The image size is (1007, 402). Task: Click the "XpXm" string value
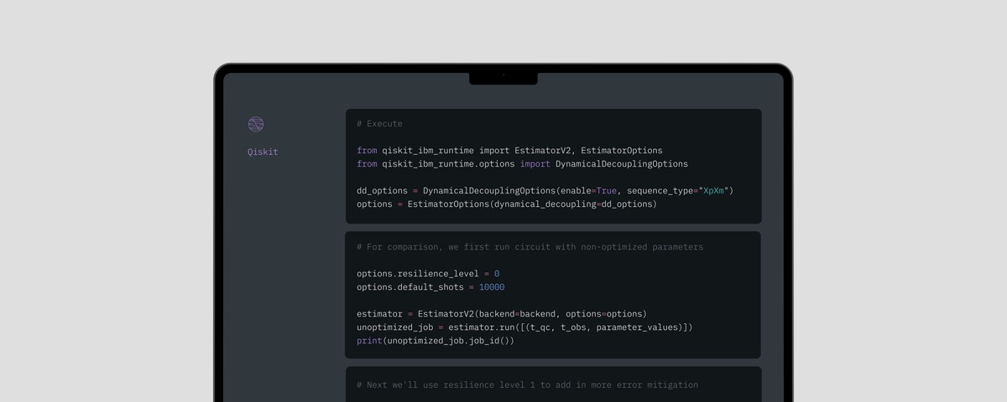[713, 191]
